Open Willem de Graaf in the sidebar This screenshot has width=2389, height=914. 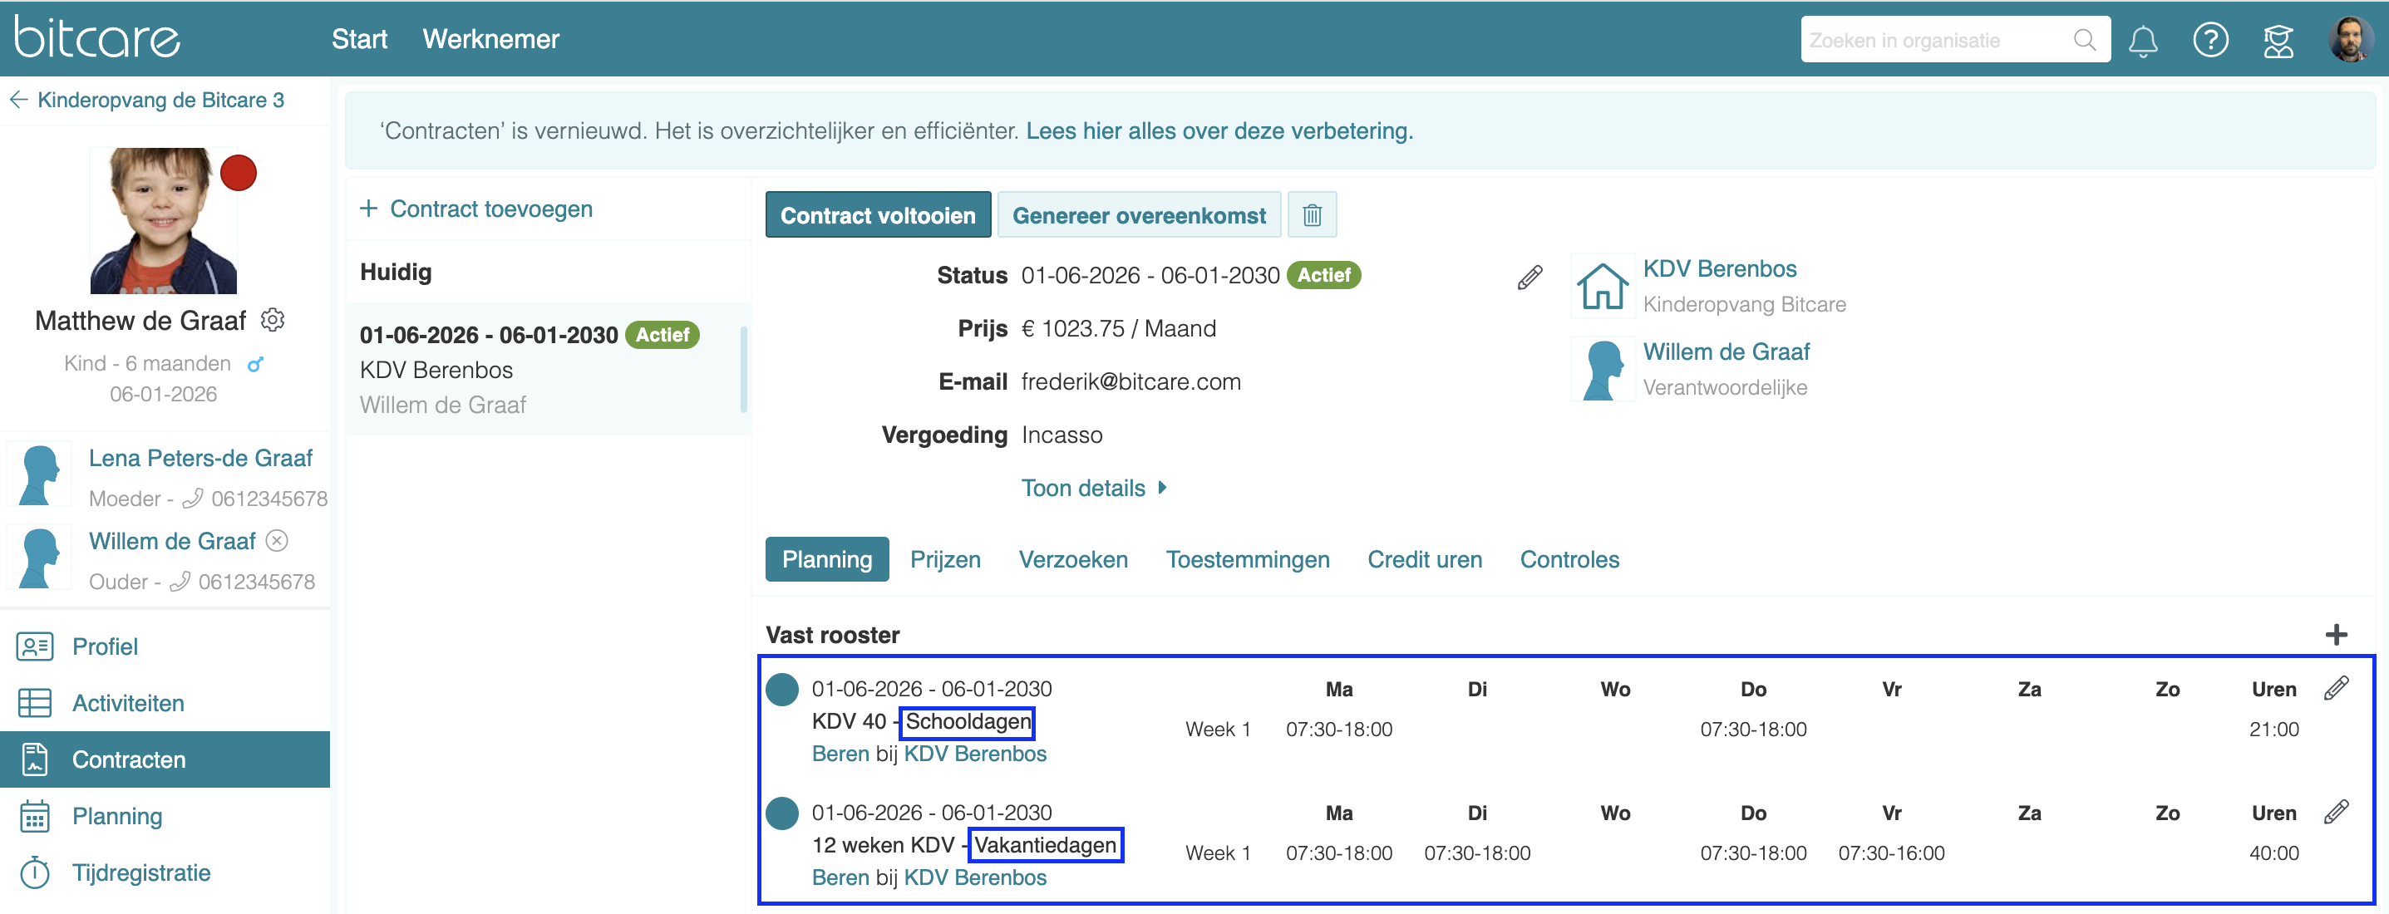[171, 542]
